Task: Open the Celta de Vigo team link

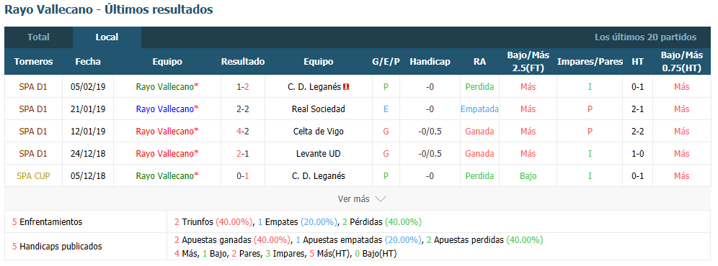Action: (x=318, y=132)
